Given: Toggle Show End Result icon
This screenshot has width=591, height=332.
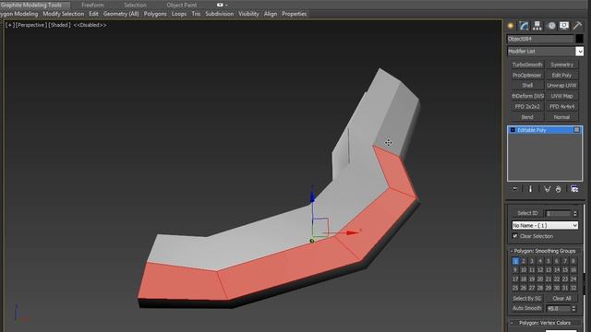Looking at the screenshot, I should 530,189.
